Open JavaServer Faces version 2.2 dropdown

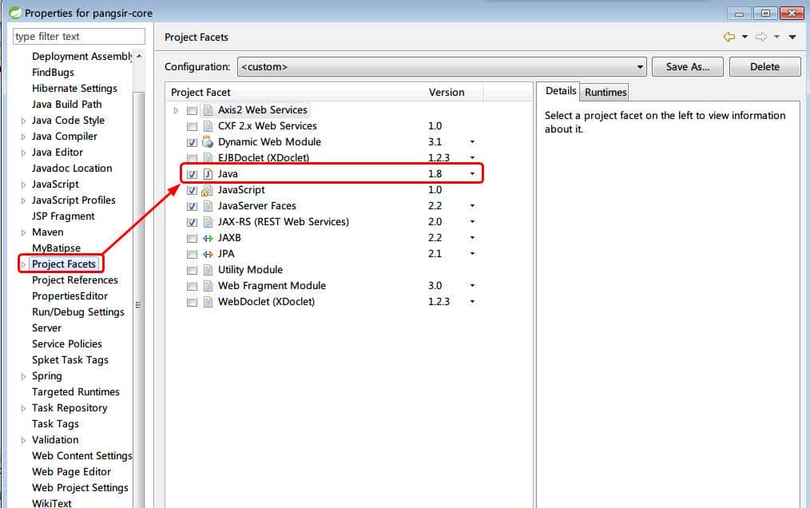pos(472,206)
